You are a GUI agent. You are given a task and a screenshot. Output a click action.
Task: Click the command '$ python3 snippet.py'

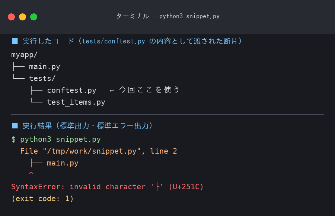56,139
